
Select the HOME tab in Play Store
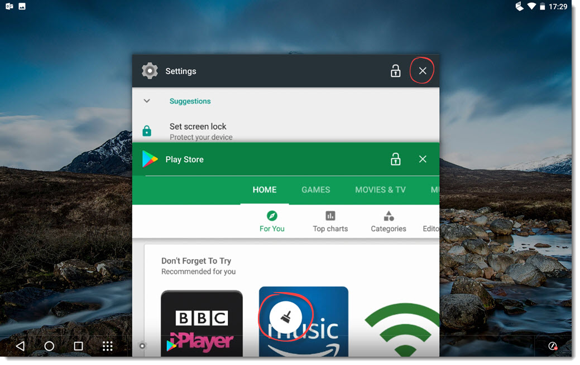264,189
